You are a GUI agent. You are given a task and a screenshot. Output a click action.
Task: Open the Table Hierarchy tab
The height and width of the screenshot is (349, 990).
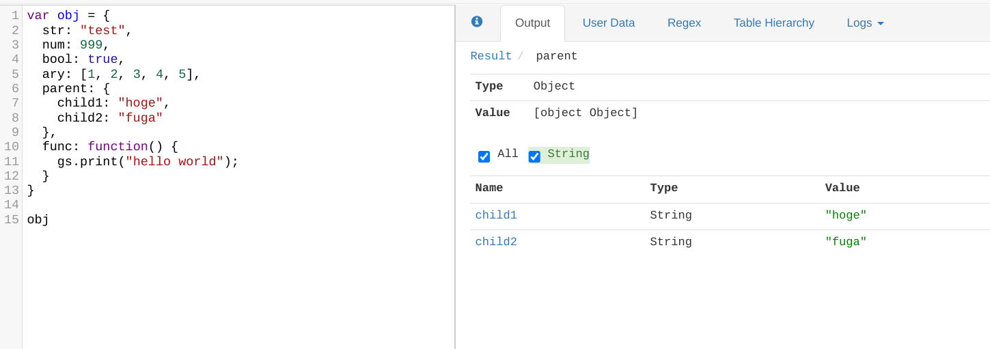pos(773,23)
